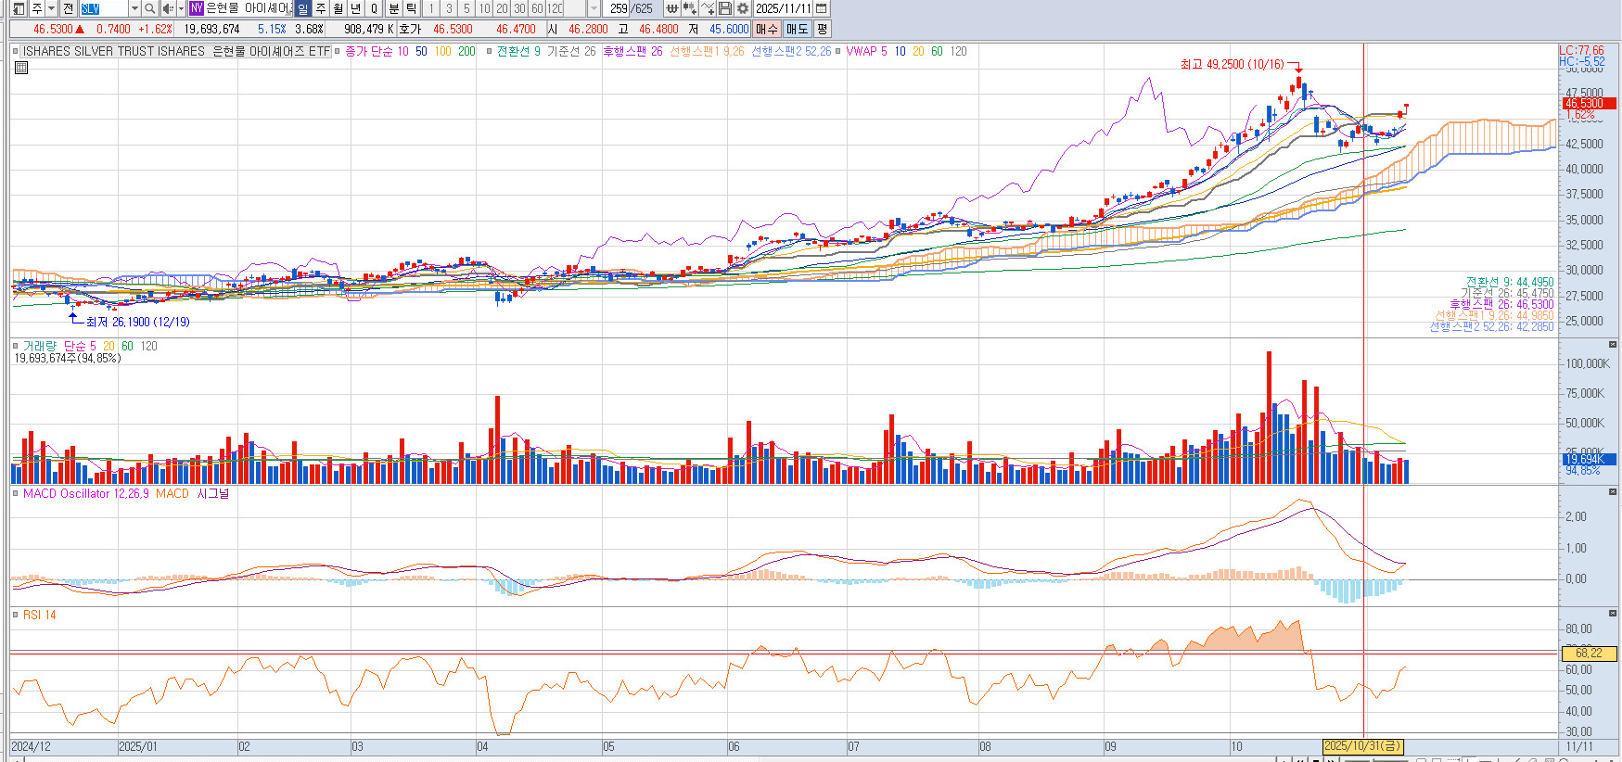Click the won currency toggle icon
The width and height of the screenshot is (1622, 762).
pos(671,8)
